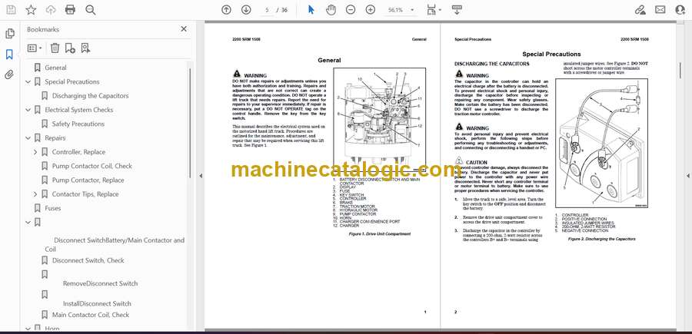Viewport: 692px width, 334px height.
Task: Click Figure 1 Drive Unit Compartment diagram
Action: click(x=380, y=121)
